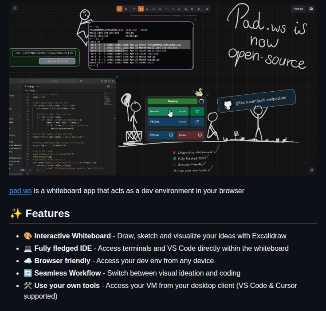This screenshot has height=311, width=326.
Task: Click the Feedback button
Action: (x=298, y=9)
